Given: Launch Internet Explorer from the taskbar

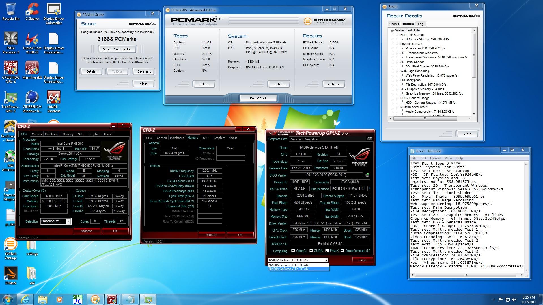Looking at the screenshot, I should pyautogui.click(x=25, y=299).
